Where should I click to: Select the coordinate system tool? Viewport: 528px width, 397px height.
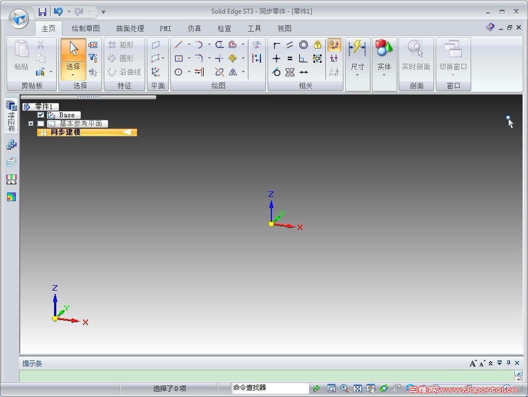click(156, 71)
